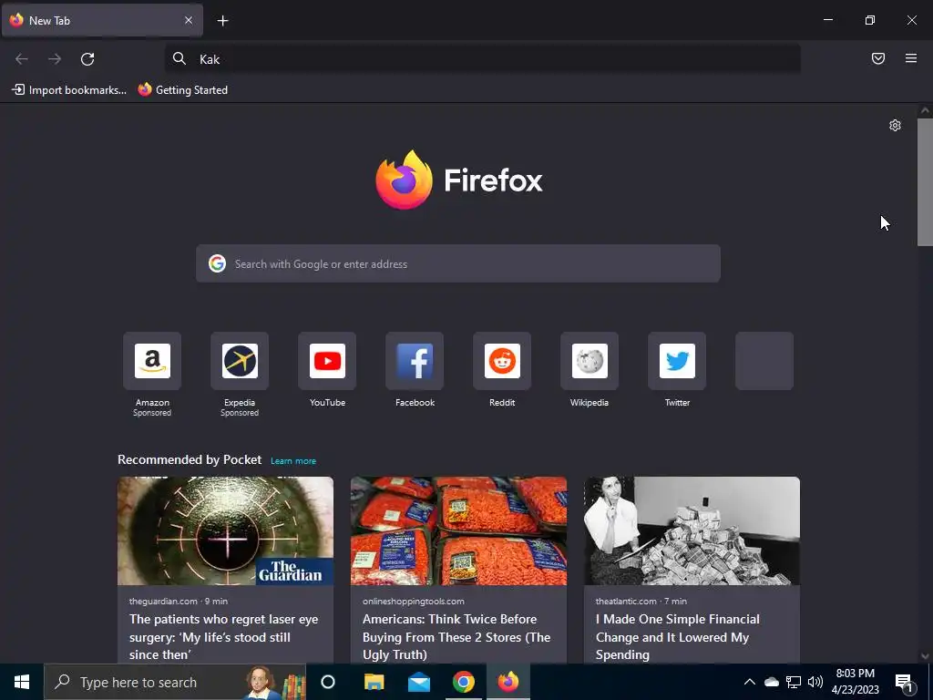This screenshot has width=933, height=700.
Task: Open a new tab with the plus button
Action: click(222, 21)
